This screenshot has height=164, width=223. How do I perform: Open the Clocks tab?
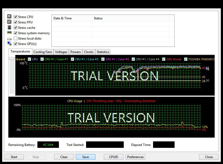tap(89, 52)
